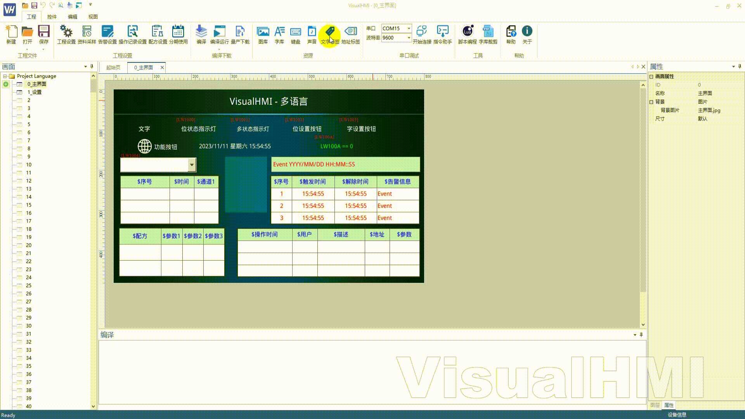Open the 文字标签 text label resource

pos(330,35)
